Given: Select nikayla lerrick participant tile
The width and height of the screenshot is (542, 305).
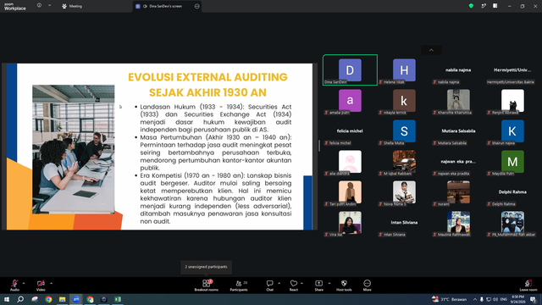Looking at the screenshot, I should (x=404, y=100).
